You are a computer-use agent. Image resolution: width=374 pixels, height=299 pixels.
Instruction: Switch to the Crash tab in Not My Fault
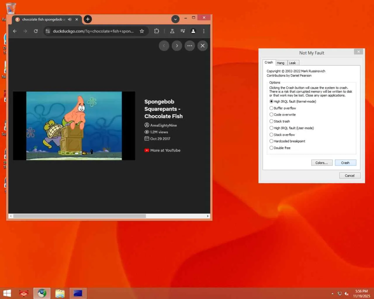tap(269, 62)
